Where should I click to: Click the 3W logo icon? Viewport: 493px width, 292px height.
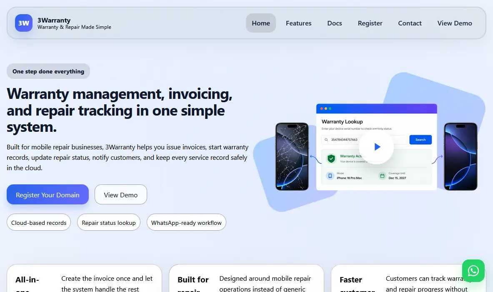point(24,23)
